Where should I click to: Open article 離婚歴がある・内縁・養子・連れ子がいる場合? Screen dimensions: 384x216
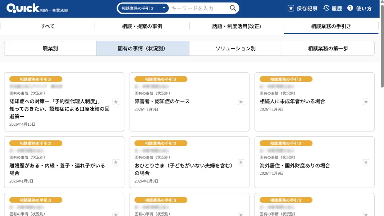click(57, 169)
